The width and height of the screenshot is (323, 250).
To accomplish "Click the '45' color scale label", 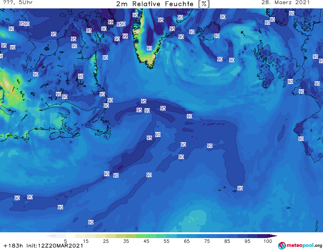I will [x=146, y=241].
